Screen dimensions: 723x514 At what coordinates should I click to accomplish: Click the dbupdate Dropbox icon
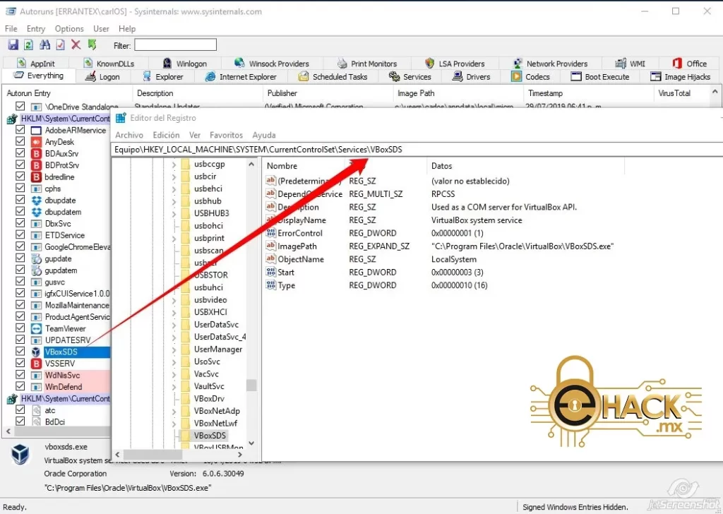(x=36, y=201)
